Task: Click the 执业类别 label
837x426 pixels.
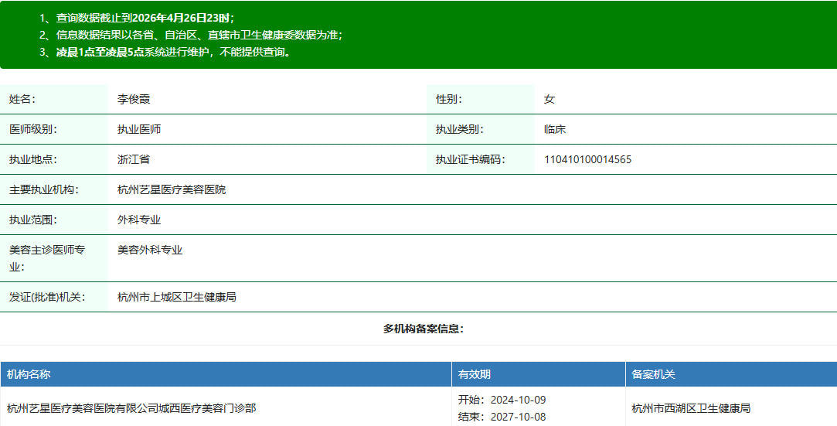Action: point(460,129)
